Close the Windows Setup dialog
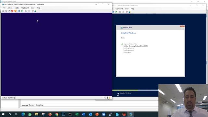 (x=182, y=26)
